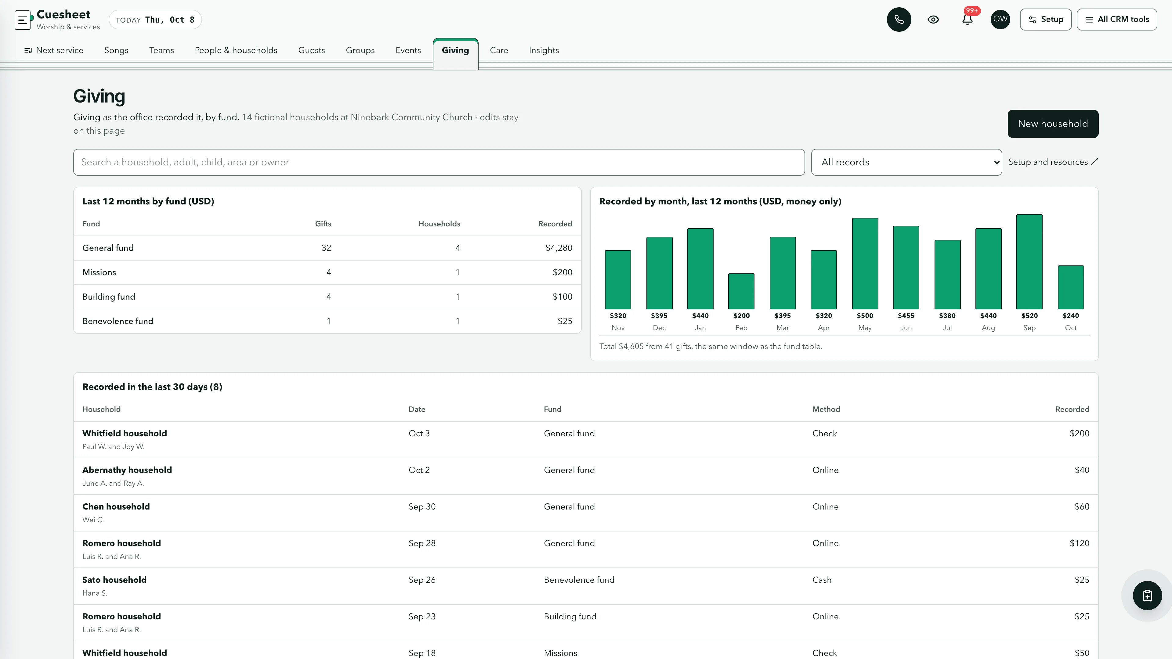Go to the Next service tab

[54, 50]
